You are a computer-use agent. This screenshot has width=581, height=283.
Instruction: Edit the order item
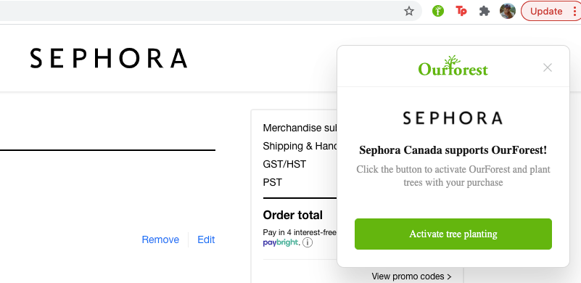point(206,239)
